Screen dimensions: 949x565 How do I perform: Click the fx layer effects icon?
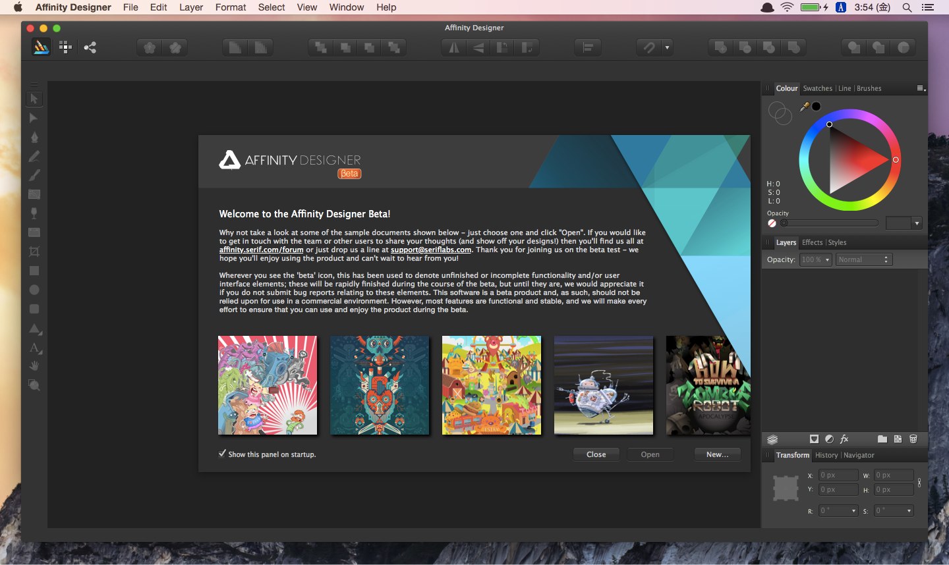point(844,439)
